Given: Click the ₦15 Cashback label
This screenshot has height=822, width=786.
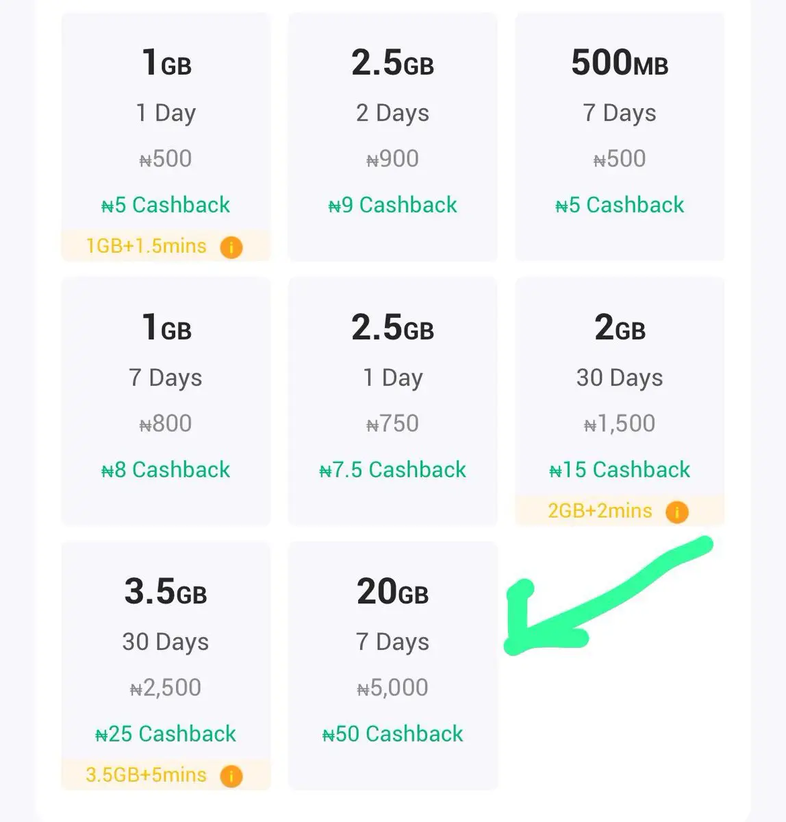Looking at the screenshot, I should [x=619, y=470].
